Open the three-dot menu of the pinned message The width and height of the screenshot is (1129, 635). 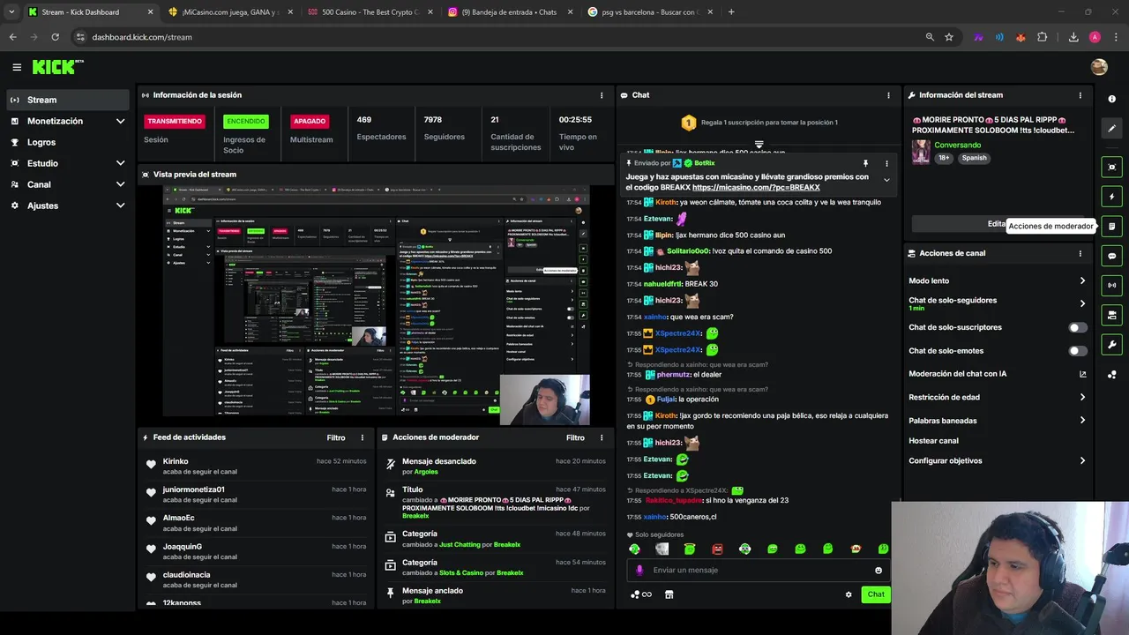[x=886, y=163]
